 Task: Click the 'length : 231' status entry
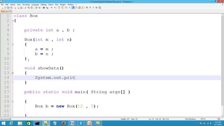pos(125,119)
